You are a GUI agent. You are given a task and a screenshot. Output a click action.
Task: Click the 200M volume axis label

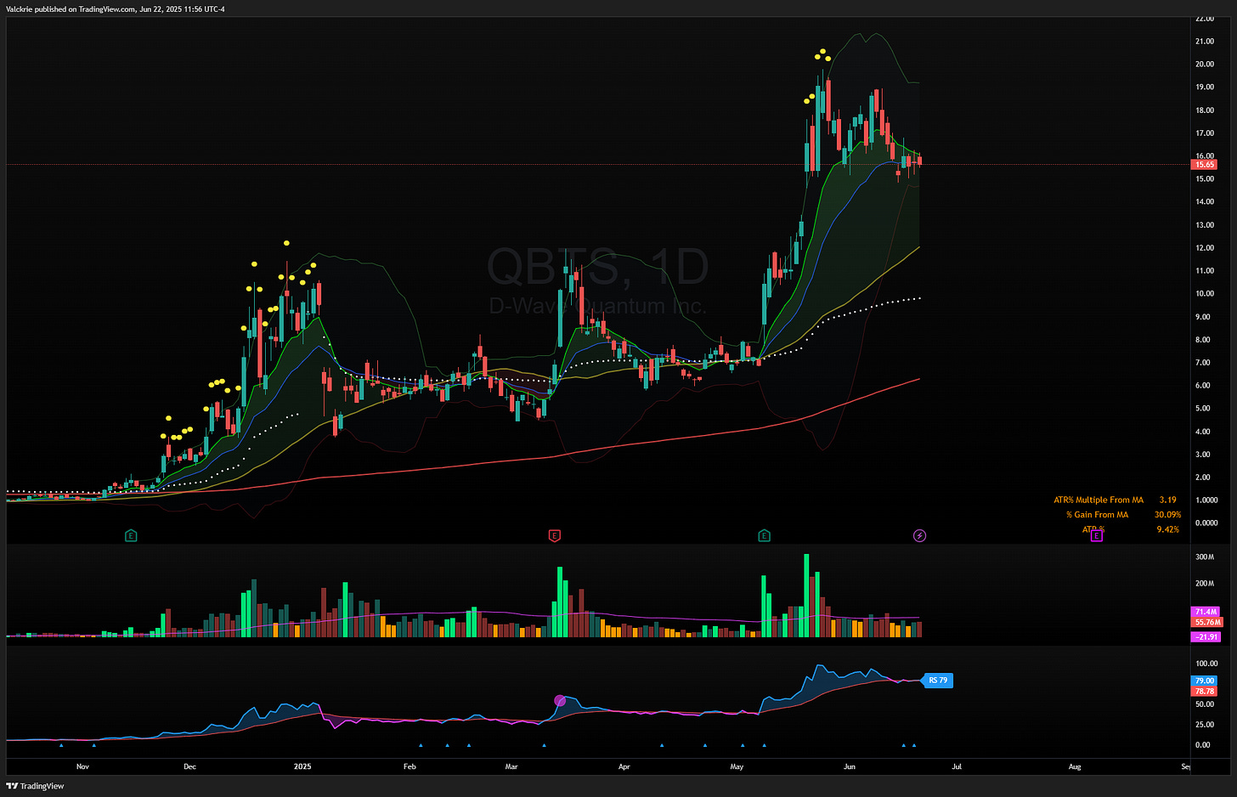(x=1205, y=584)
